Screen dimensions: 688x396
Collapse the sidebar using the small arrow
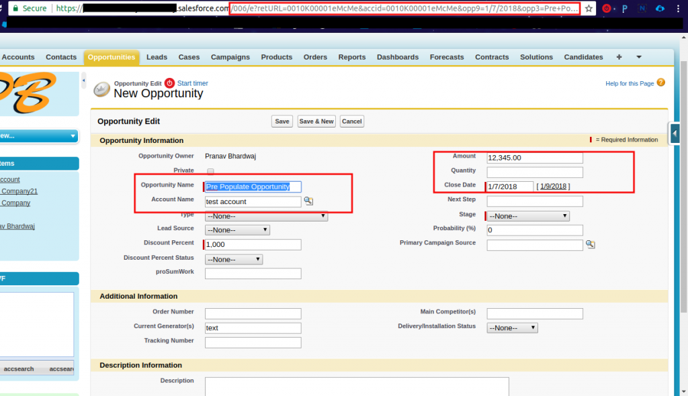pyautogui.click(x=83, y=81)
